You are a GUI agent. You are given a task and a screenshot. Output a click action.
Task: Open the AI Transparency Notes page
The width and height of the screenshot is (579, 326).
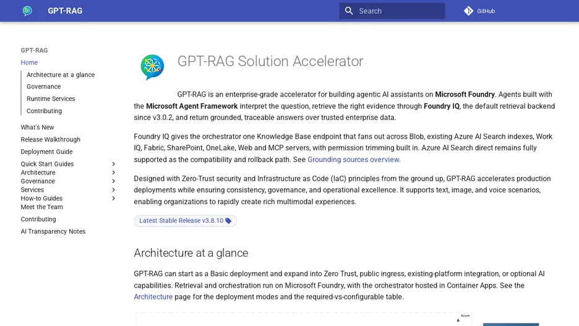53,231
